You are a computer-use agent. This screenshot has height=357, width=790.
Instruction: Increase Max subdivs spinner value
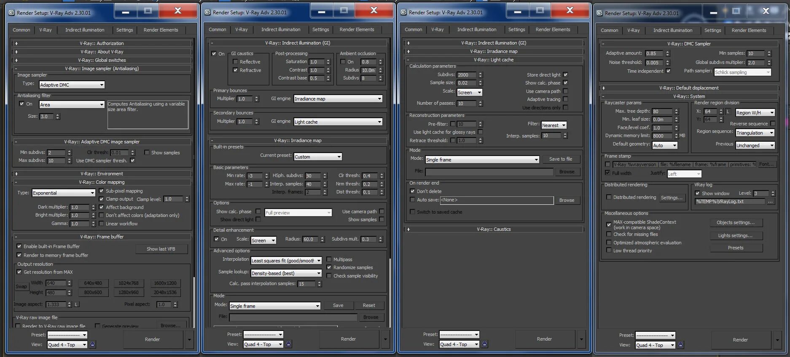click(70, 159)
